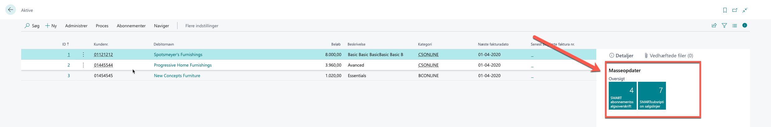This screenshot has width=771, height=127.
Task: Toggle the FactBox information icon
Action: point(745,25)
